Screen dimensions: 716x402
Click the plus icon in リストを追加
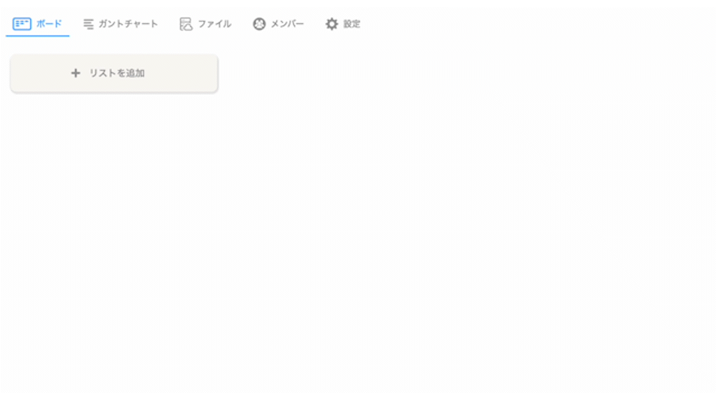point(76,73)
